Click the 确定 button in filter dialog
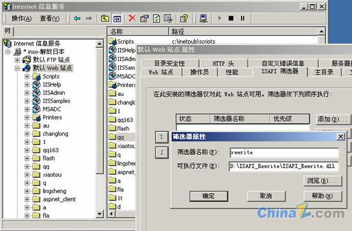This screenshot has width=352, height=231. point(209,196)
